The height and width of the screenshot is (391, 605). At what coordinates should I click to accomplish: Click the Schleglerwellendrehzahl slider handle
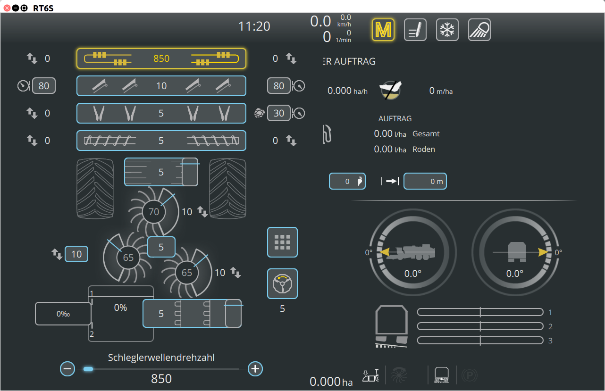click(x=88, y=369)
